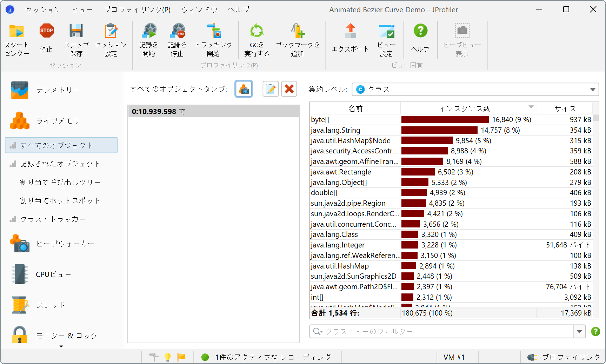The height and width of the screenshot is (364, 606).
Task: Open the ヒープウォーカー section
Action: click(x=61, y=244)
